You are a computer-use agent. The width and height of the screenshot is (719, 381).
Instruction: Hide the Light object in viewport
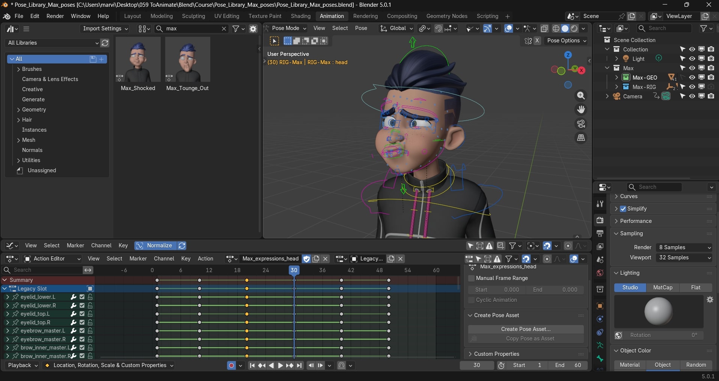[692, 59]
